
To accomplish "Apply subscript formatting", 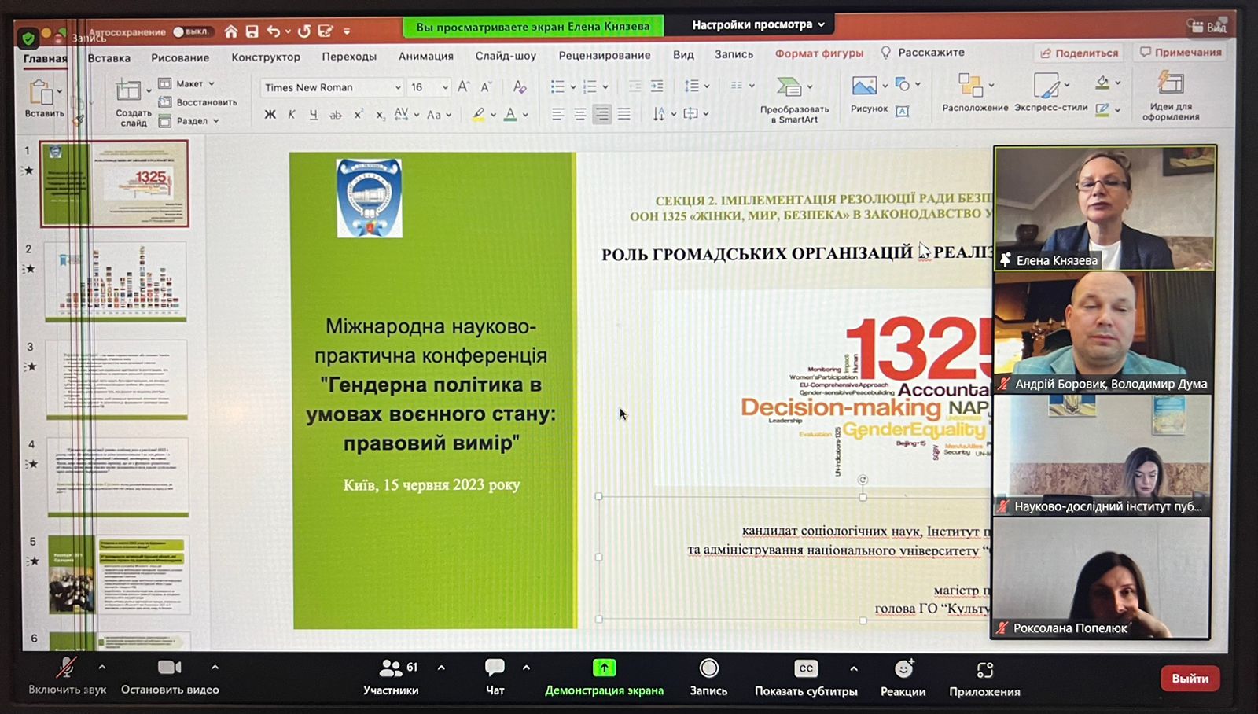I will point(381,115).
